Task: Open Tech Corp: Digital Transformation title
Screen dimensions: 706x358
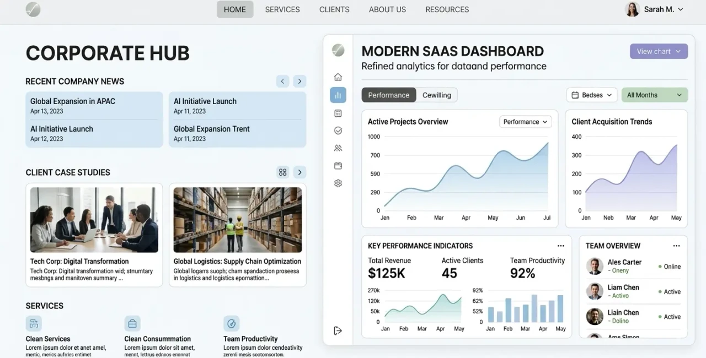Action: 79,261
